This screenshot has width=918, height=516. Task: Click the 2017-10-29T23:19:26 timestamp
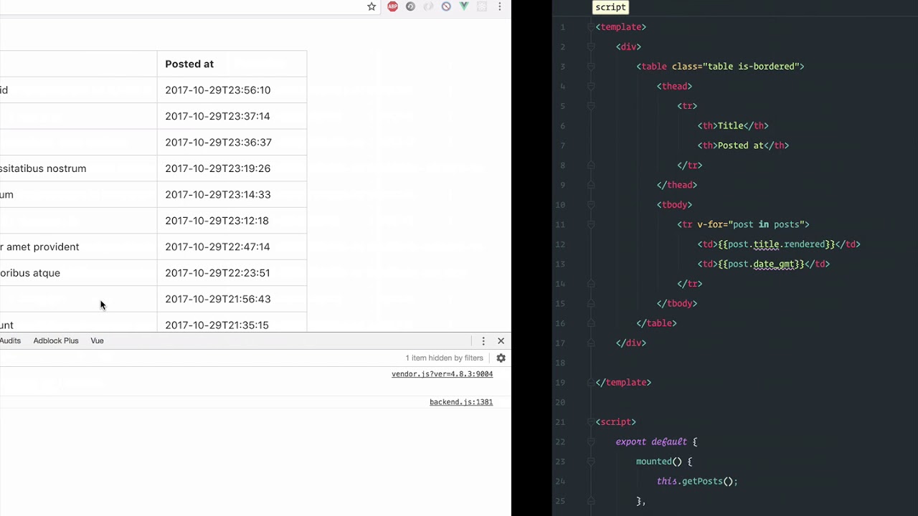[217, 168]
